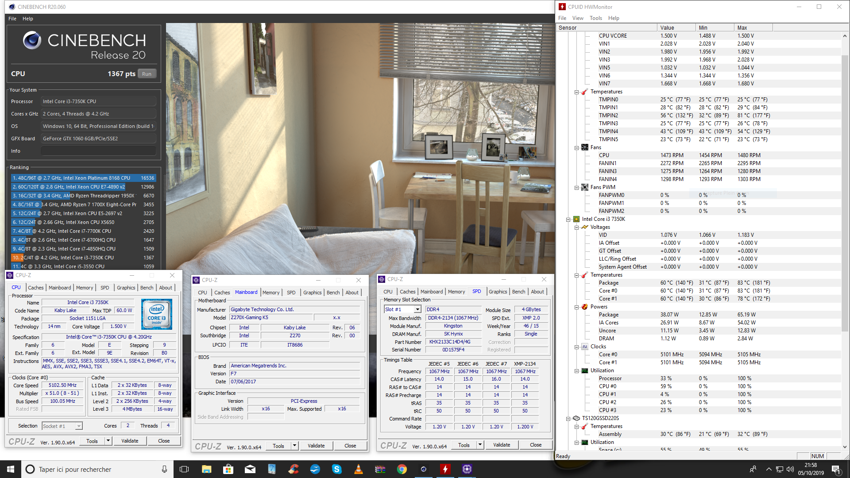The height and width of the screenshot is (478, 850).
Task: Click the TS120GSSD220S drive icon
Action: [x=576, y=418]
